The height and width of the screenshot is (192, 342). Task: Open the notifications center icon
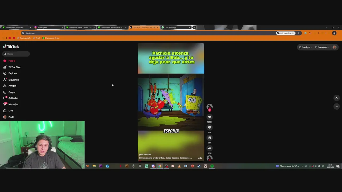point(338,166)
